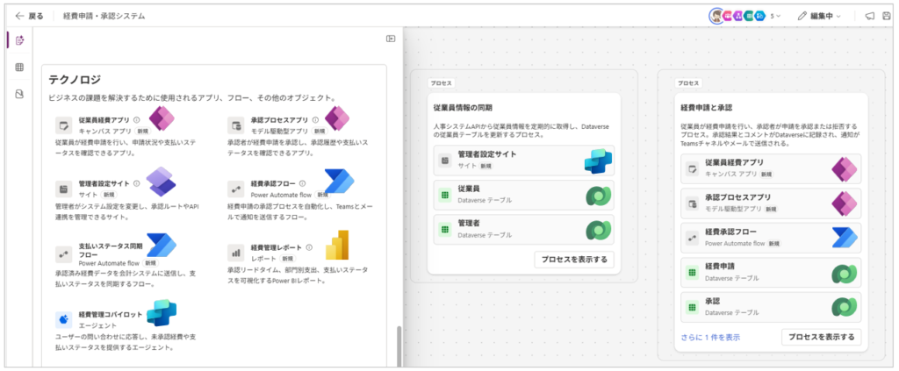
Task: Click the model-driven app icon beside 承認プロセスアプリ in テクノロジ
Action: [x=235, y=125]
